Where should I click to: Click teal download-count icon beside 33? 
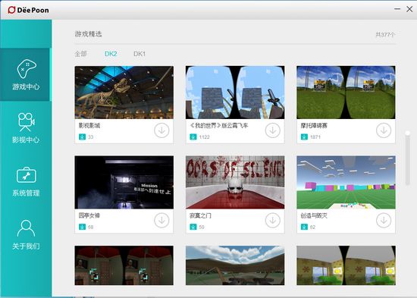tap(82, 137)
